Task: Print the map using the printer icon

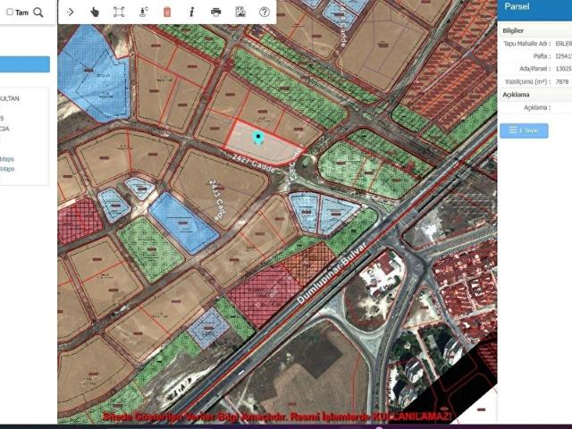Action: tap(216, 12)
